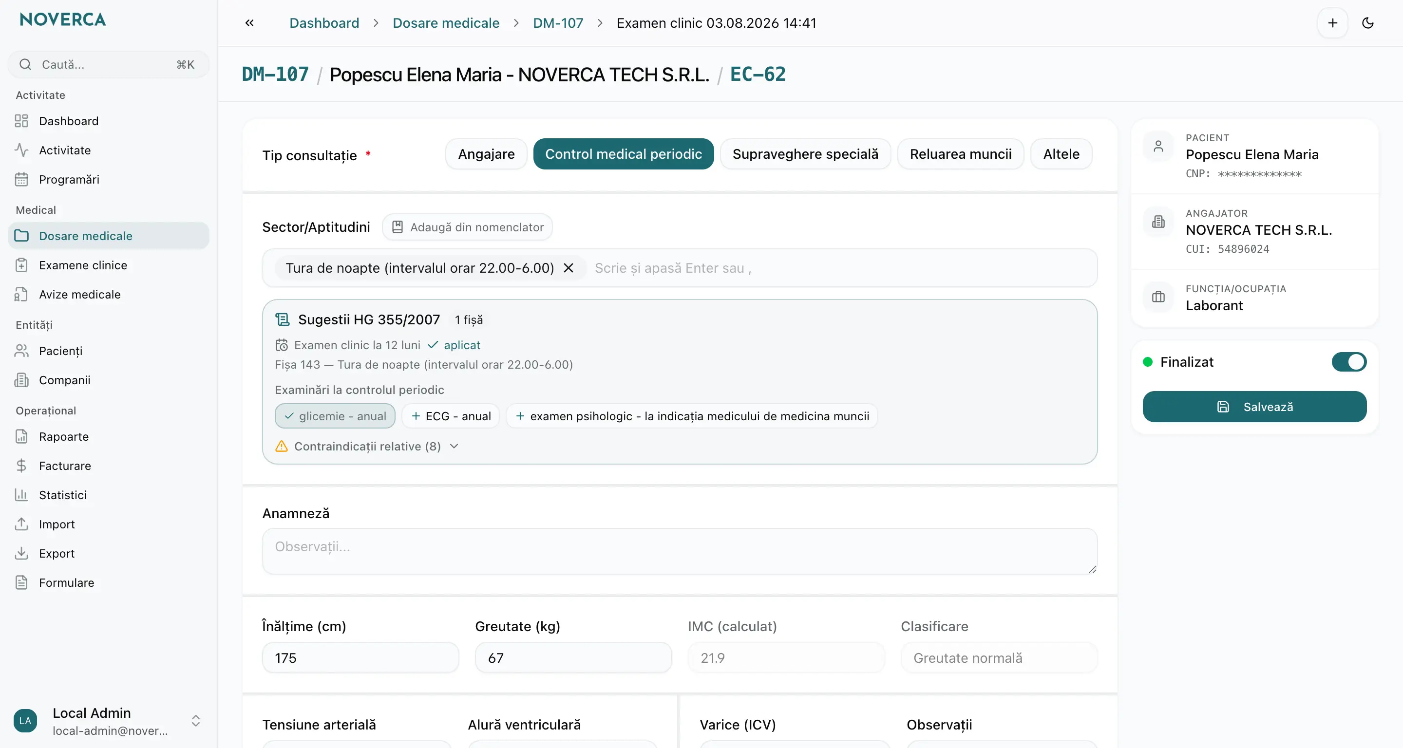Click the Export download icon
The width and height of the screenshot is (1403, 748).
point(21,553)
